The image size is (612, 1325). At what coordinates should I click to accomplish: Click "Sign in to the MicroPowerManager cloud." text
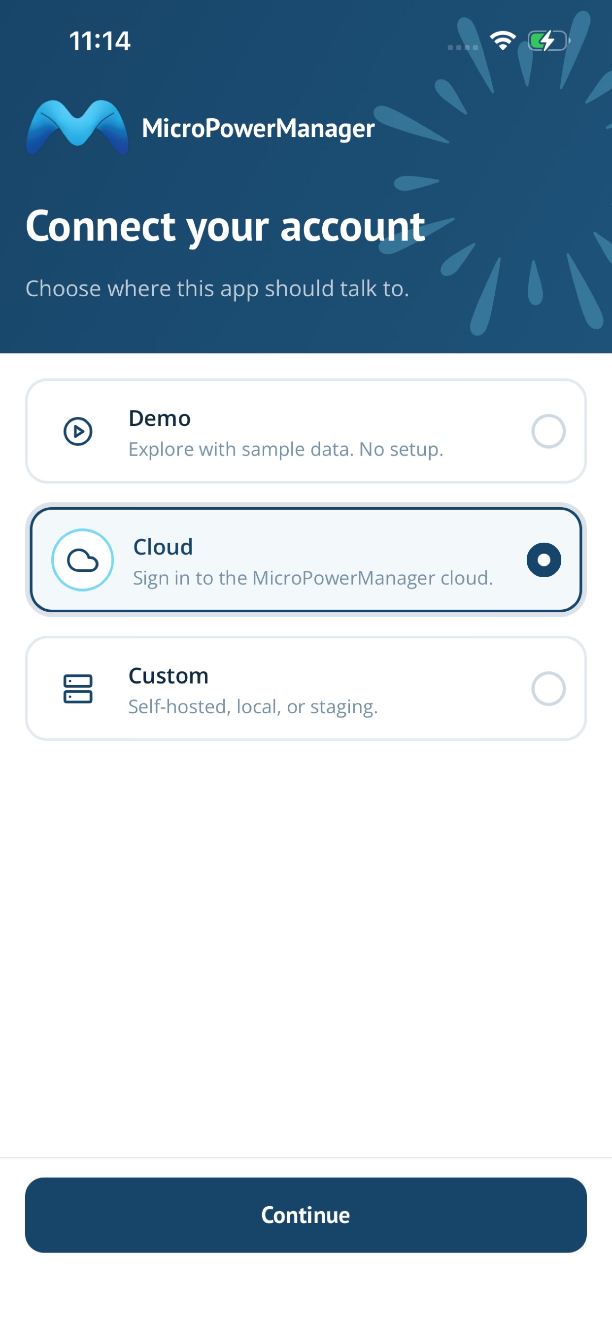[x=313, y=578]
